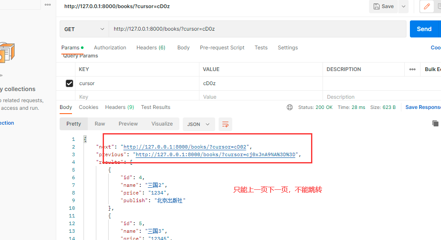
Task: Open the Pre-request Script tab
Action: 222,48
